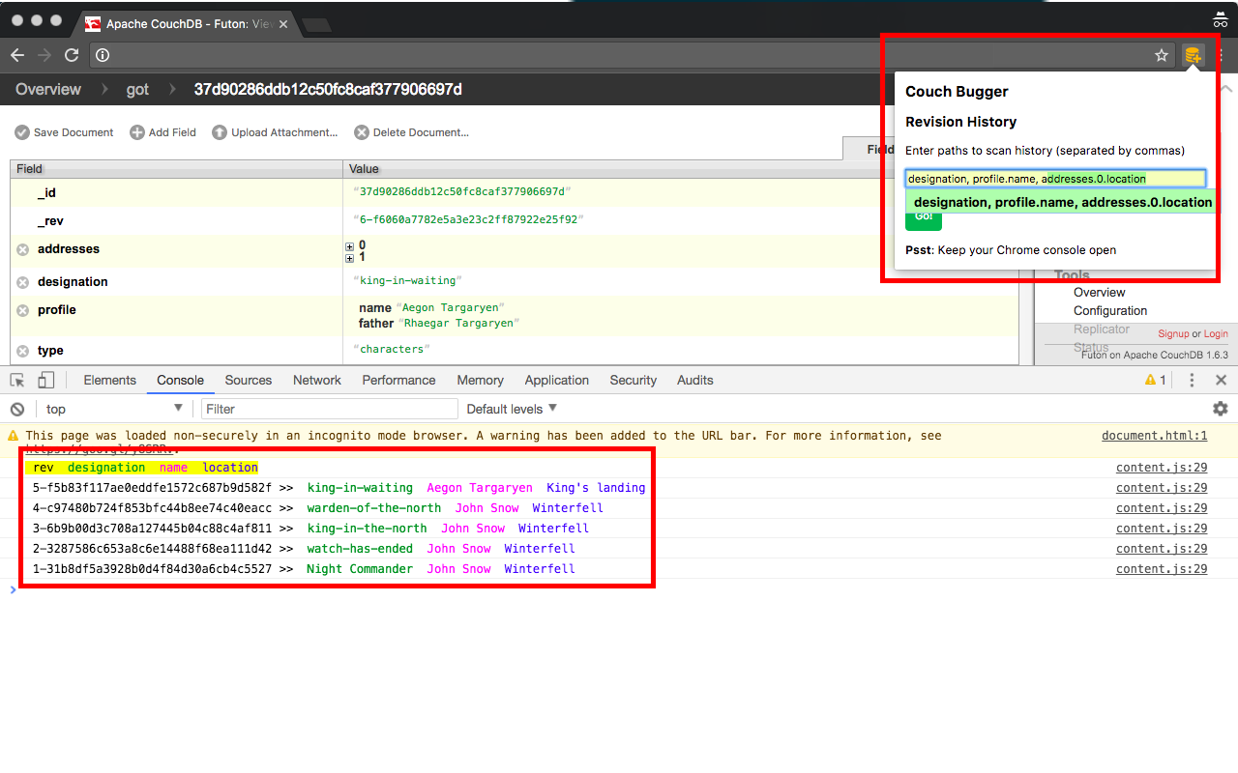Remove the designation field via its x icon
The width and height of the screenshot is (1238, 773).
point(23,282)
